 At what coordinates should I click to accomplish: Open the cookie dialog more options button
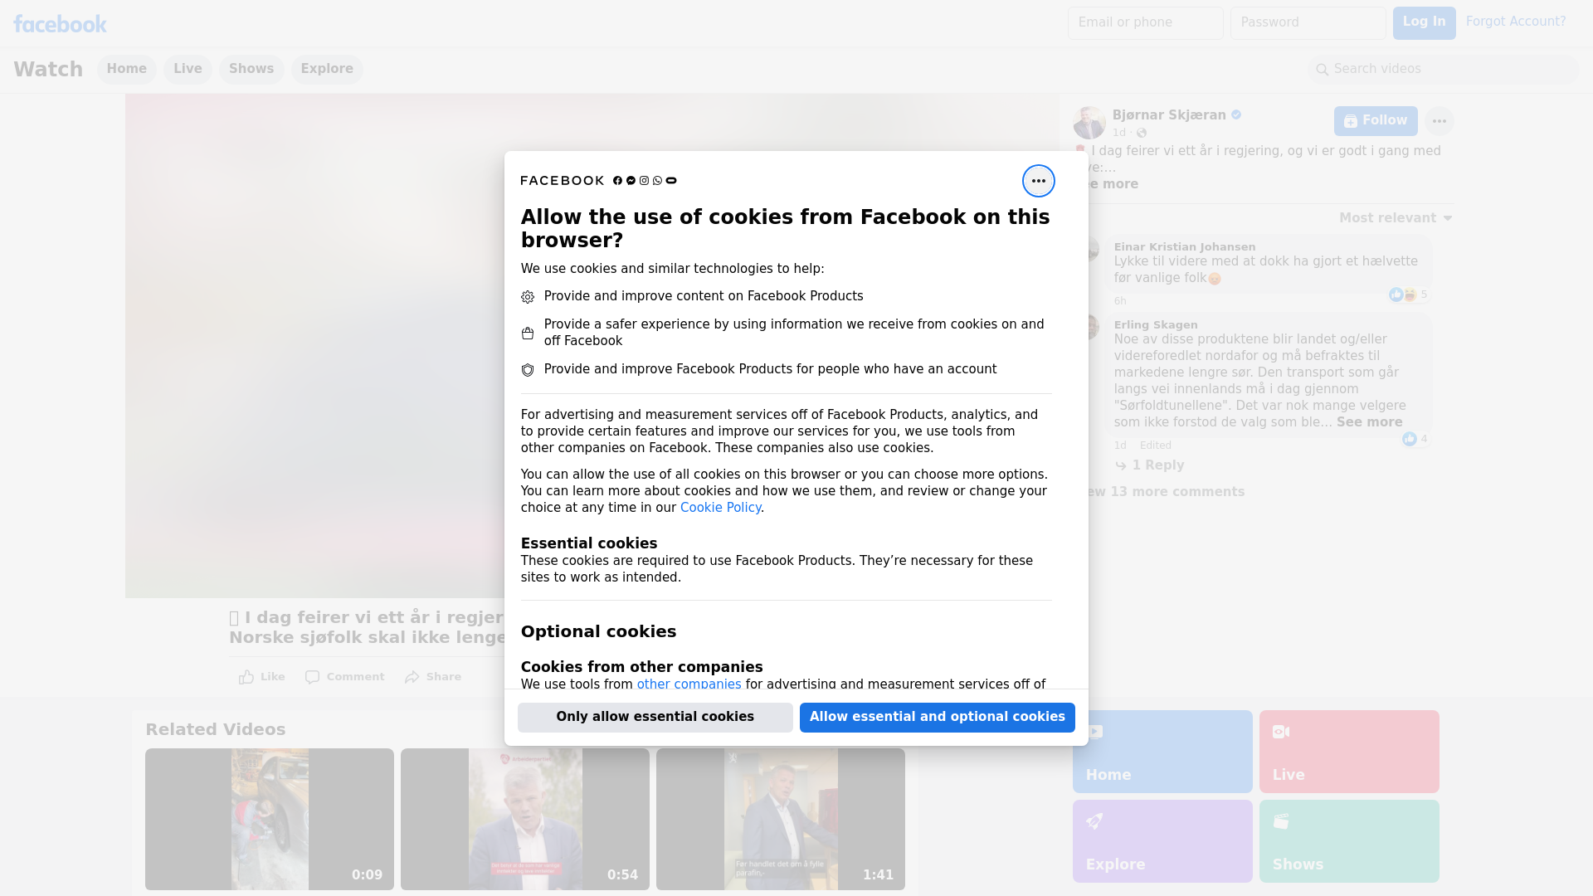pos(1038,181)
